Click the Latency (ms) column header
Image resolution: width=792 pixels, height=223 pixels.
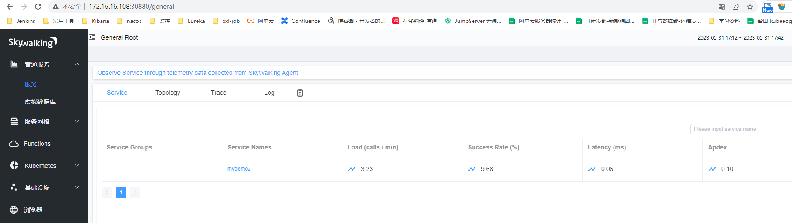coord(607,147)
